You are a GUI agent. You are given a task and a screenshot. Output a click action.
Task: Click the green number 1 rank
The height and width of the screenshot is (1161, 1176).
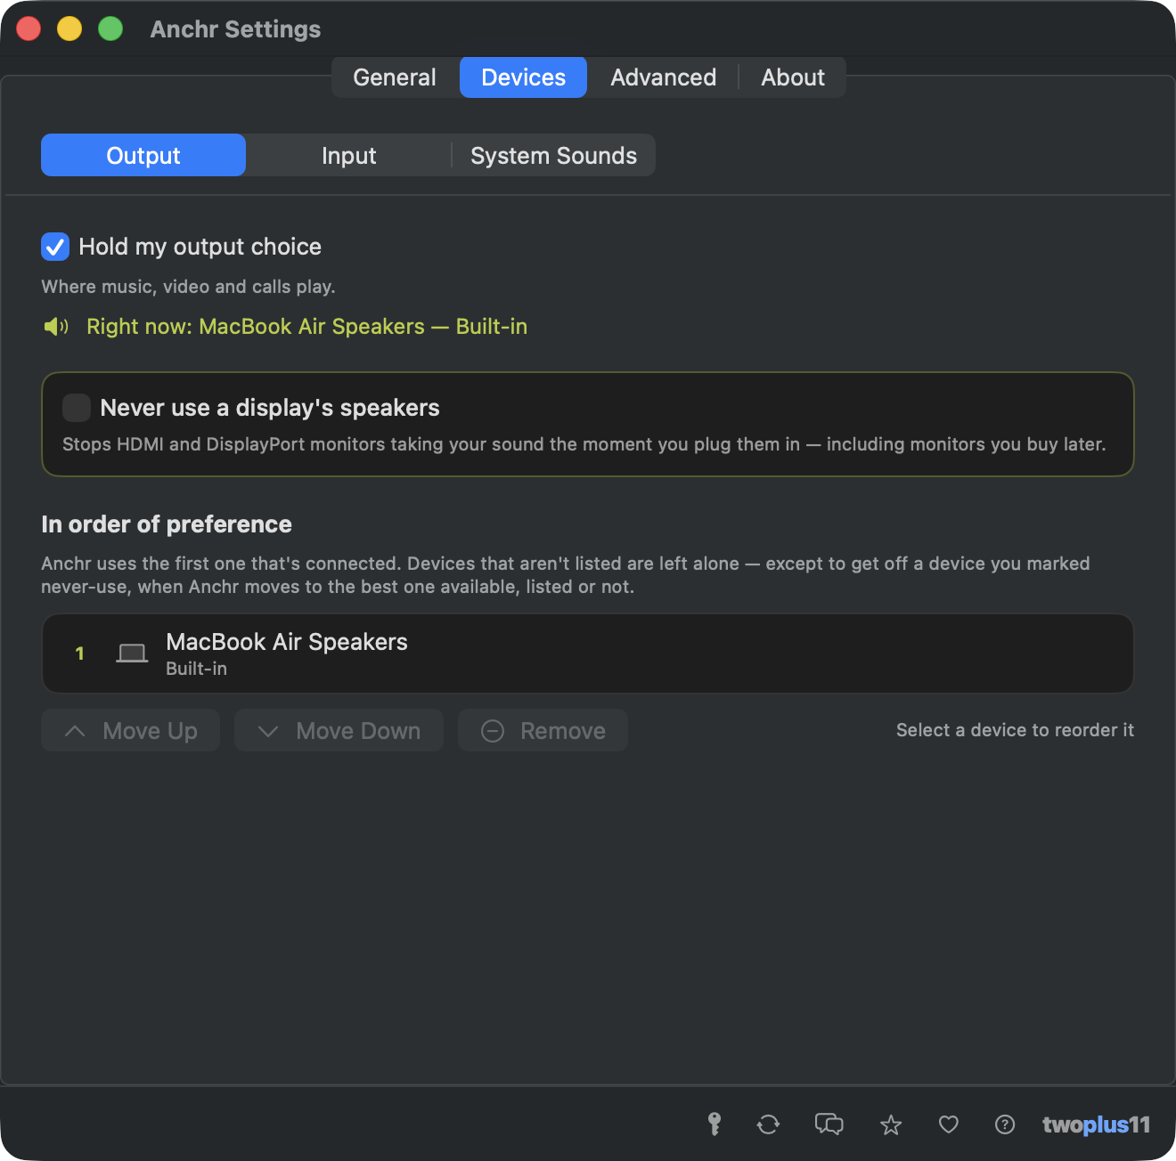79,654
